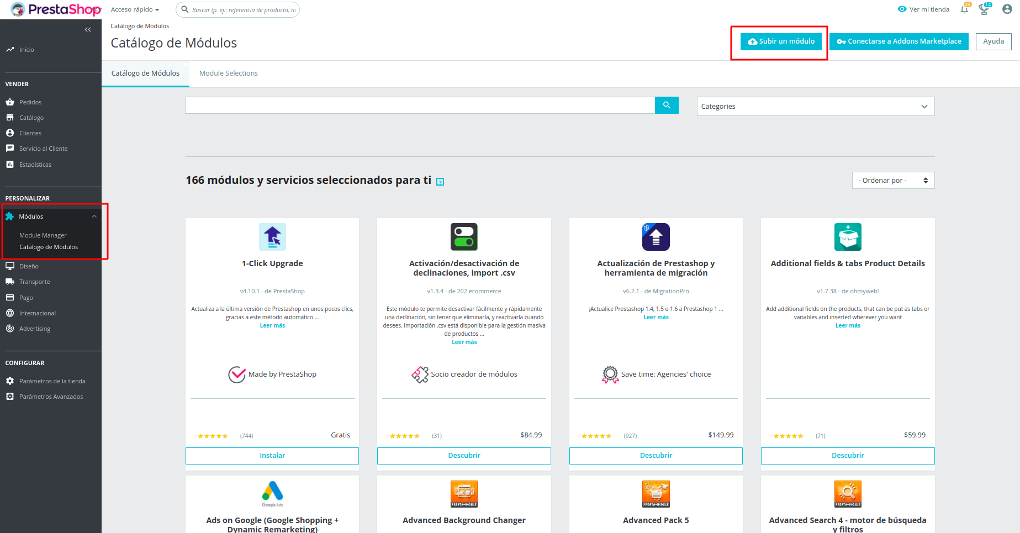Click Leer más under Actualización de Prestashop
The height and width of the screenshot is (533, 1020).
point(656,318)
